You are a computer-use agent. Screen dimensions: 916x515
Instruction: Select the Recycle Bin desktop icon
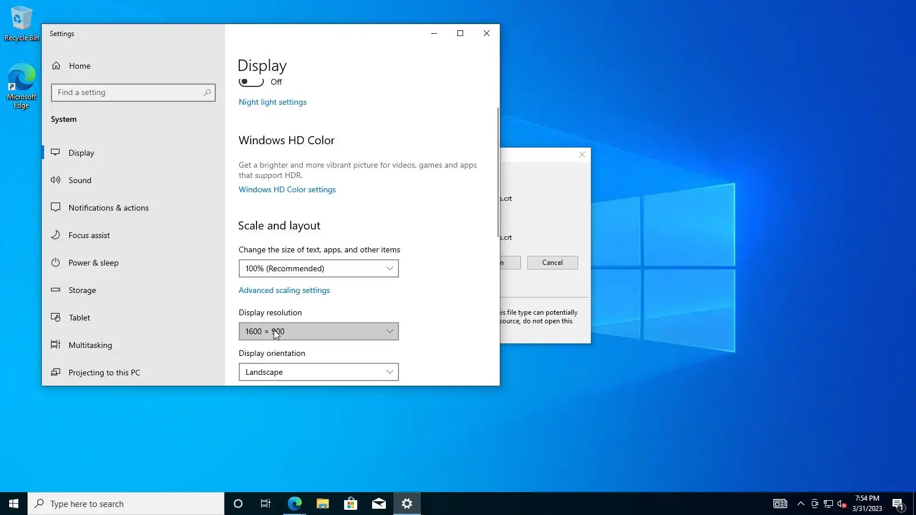(x=21, y=24)
